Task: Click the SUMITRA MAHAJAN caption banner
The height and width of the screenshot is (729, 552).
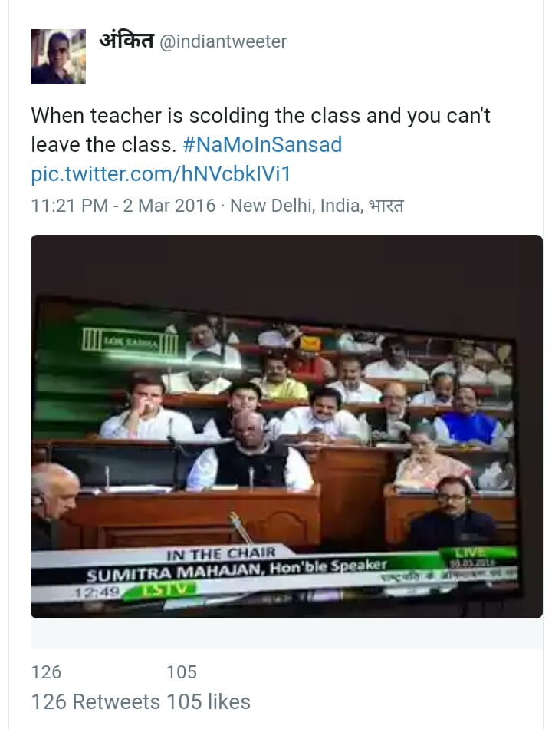Action: pos(236,571)
